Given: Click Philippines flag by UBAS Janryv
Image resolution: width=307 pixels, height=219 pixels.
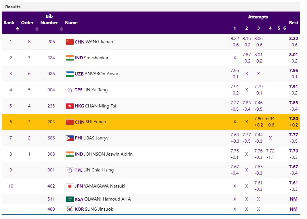Looking at the screenshot, I should pos(70,138).
